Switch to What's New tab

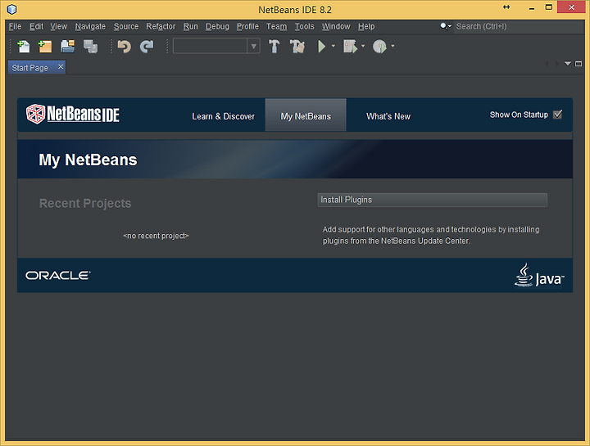click(388, 116)
